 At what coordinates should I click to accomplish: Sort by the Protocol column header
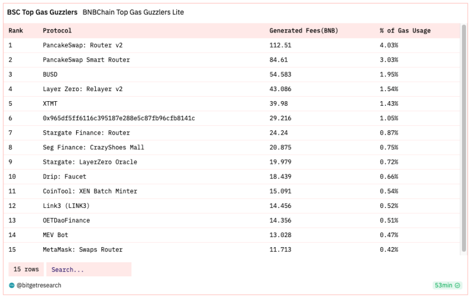(x=57, y=31)
